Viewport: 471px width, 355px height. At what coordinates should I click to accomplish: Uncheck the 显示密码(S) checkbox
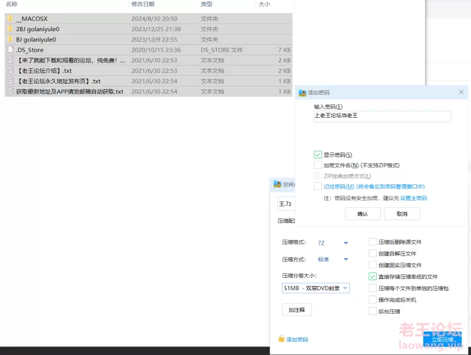(x=317, y=155)
